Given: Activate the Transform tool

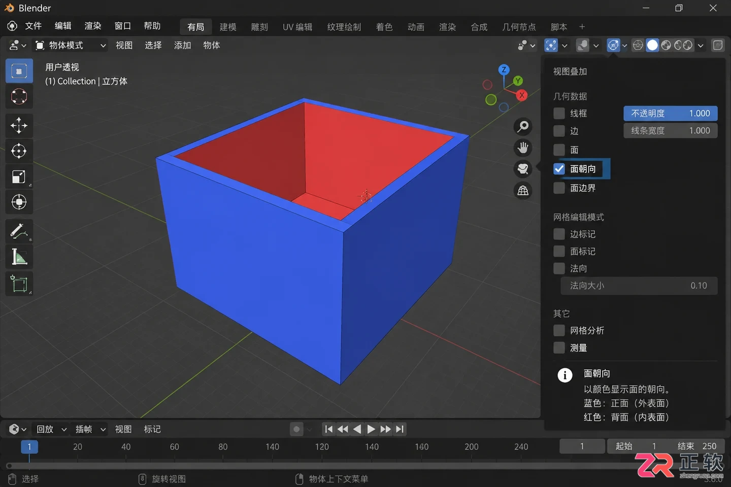Looking at the screenshot, I should [x=19, y=202].
